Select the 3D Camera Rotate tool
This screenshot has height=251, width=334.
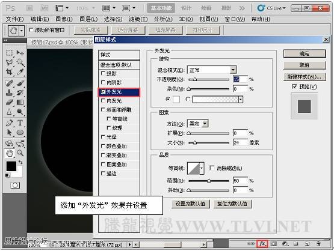(20, 144)
